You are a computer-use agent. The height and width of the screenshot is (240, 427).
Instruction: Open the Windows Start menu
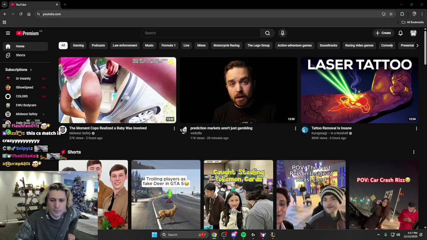pos(154,235)
